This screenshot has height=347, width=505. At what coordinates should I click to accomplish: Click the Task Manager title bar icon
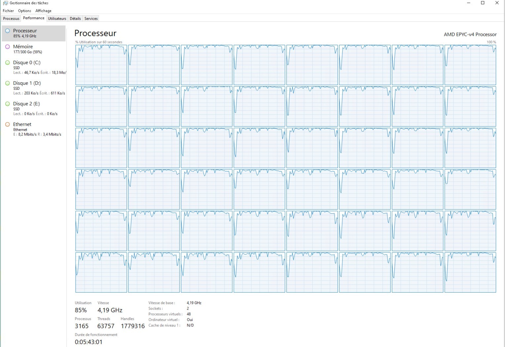[5, 3]
